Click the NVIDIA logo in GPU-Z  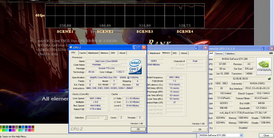pyautogui.click(x=264, y=66)
